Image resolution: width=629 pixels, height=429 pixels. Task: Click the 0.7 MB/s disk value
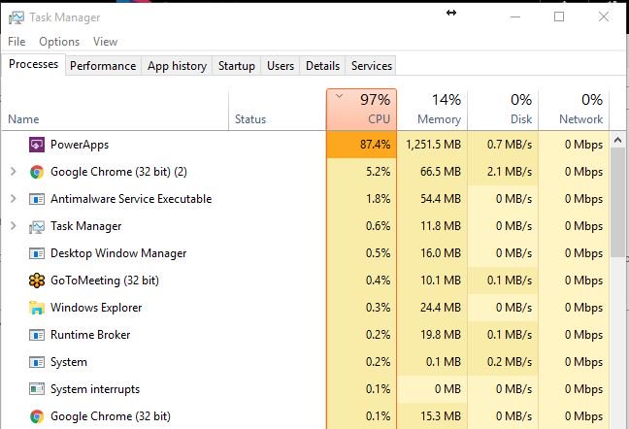pyautogui.click(x=509, y=145)
